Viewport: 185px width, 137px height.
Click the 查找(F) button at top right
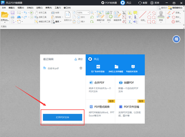162,8
